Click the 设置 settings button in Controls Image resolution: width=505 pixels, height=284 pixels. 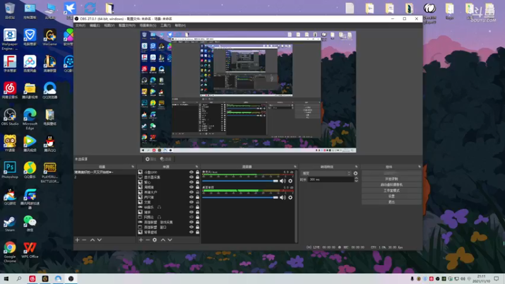391,196
